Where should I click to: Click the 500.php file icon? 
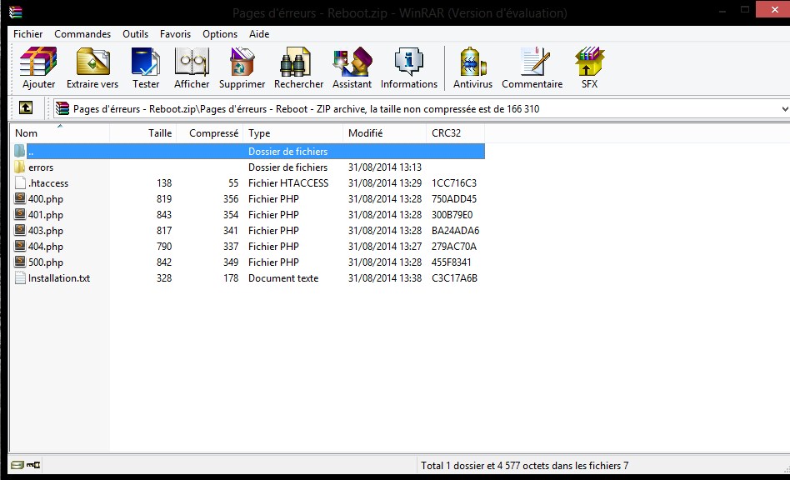point(20,262)
